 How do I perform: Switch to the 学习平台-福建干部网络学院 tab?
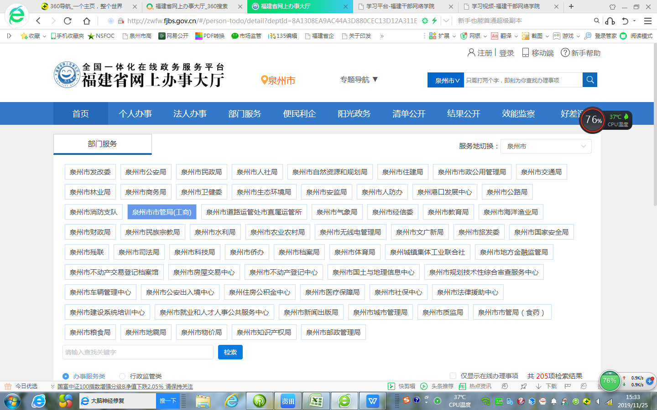coord(400,6)
